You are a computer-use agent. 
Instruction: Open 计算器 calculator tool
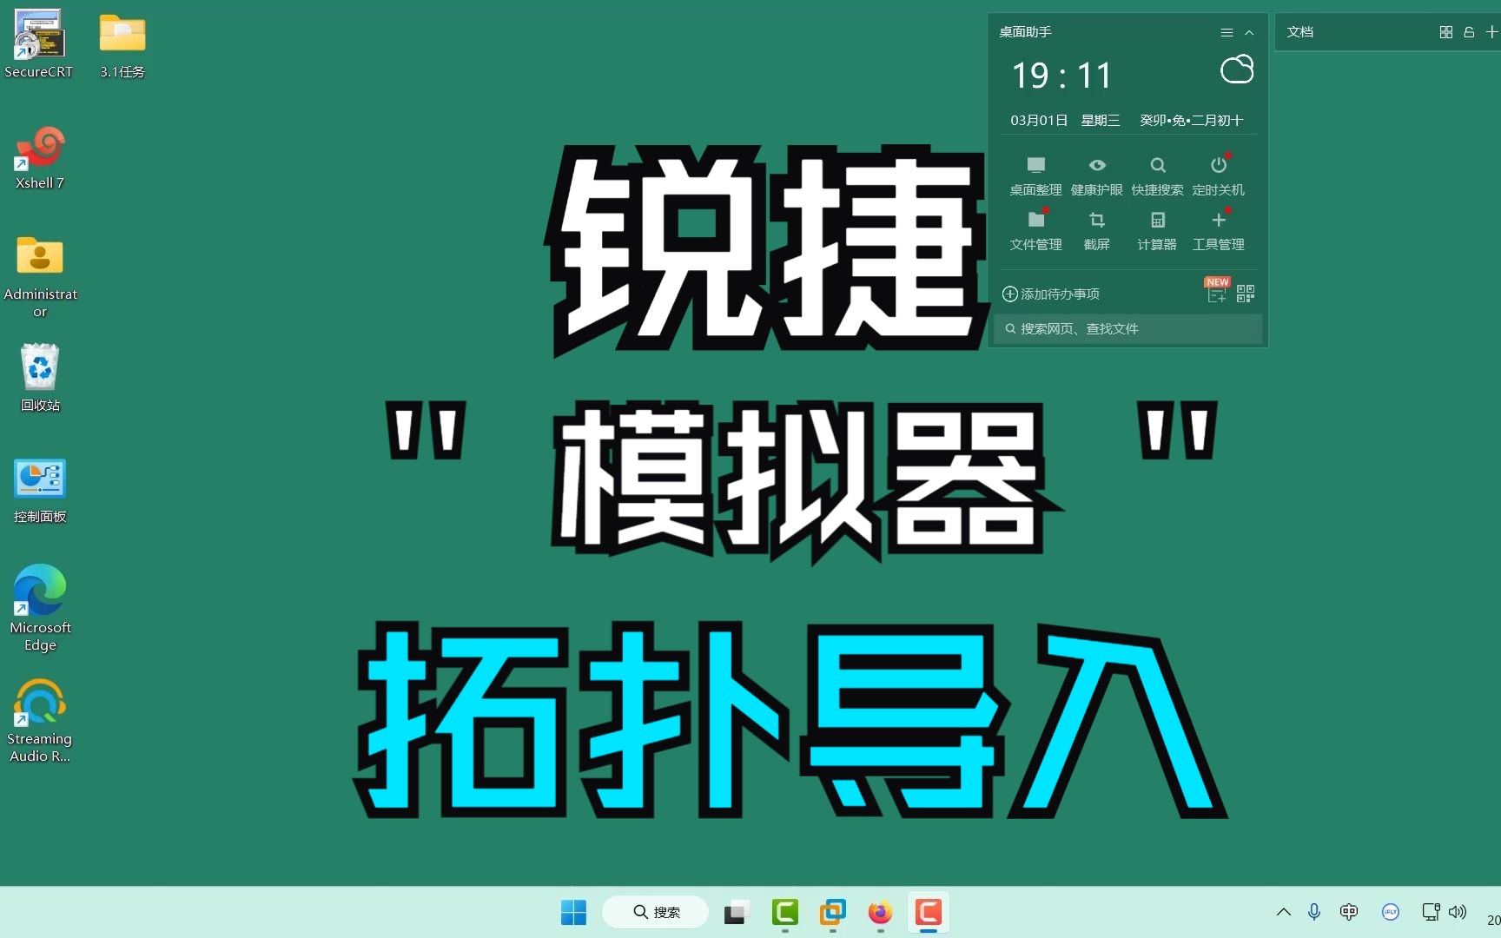pos(1157,231)
